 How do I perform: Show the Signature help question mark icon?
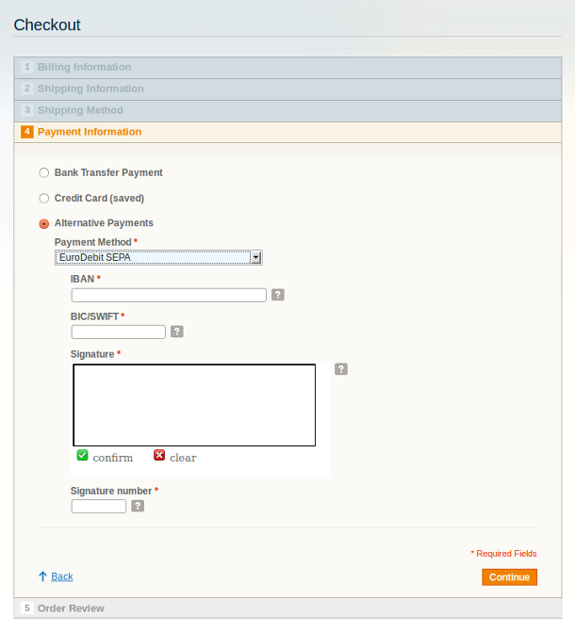[x=341, y=369]
